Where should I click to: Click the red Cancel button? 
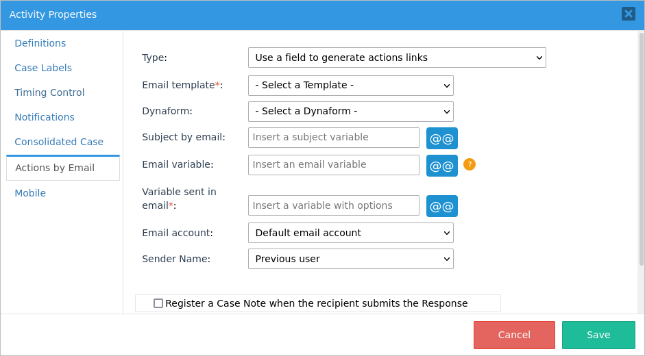point(514,335)
